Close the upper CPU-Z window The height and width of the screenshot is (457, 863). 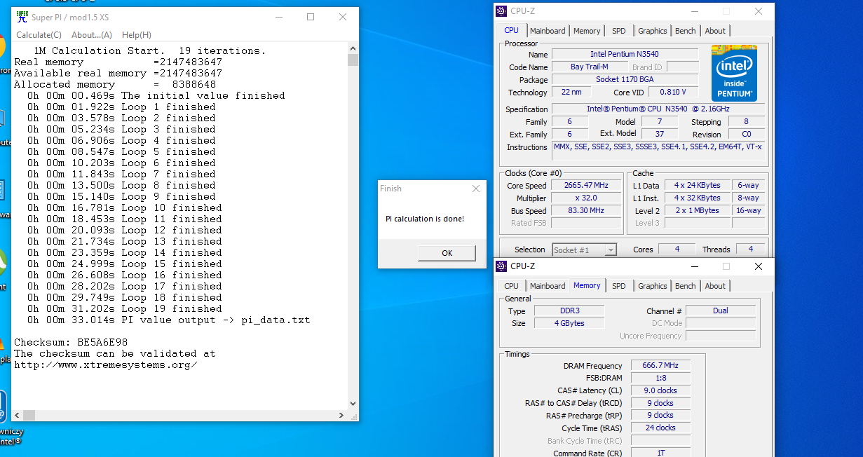pos(759,11)
